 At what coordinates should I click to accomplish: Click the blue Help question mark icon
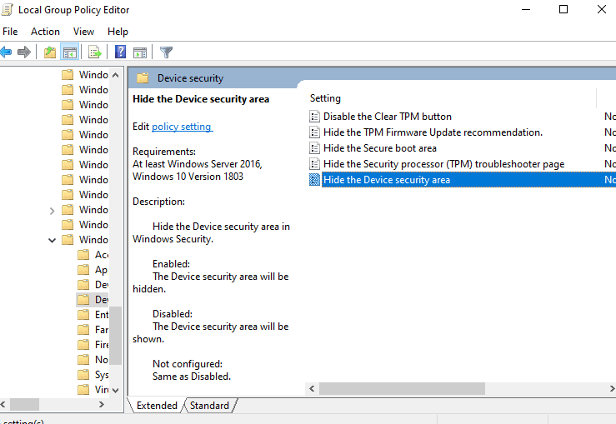click(x=120, y=52)
